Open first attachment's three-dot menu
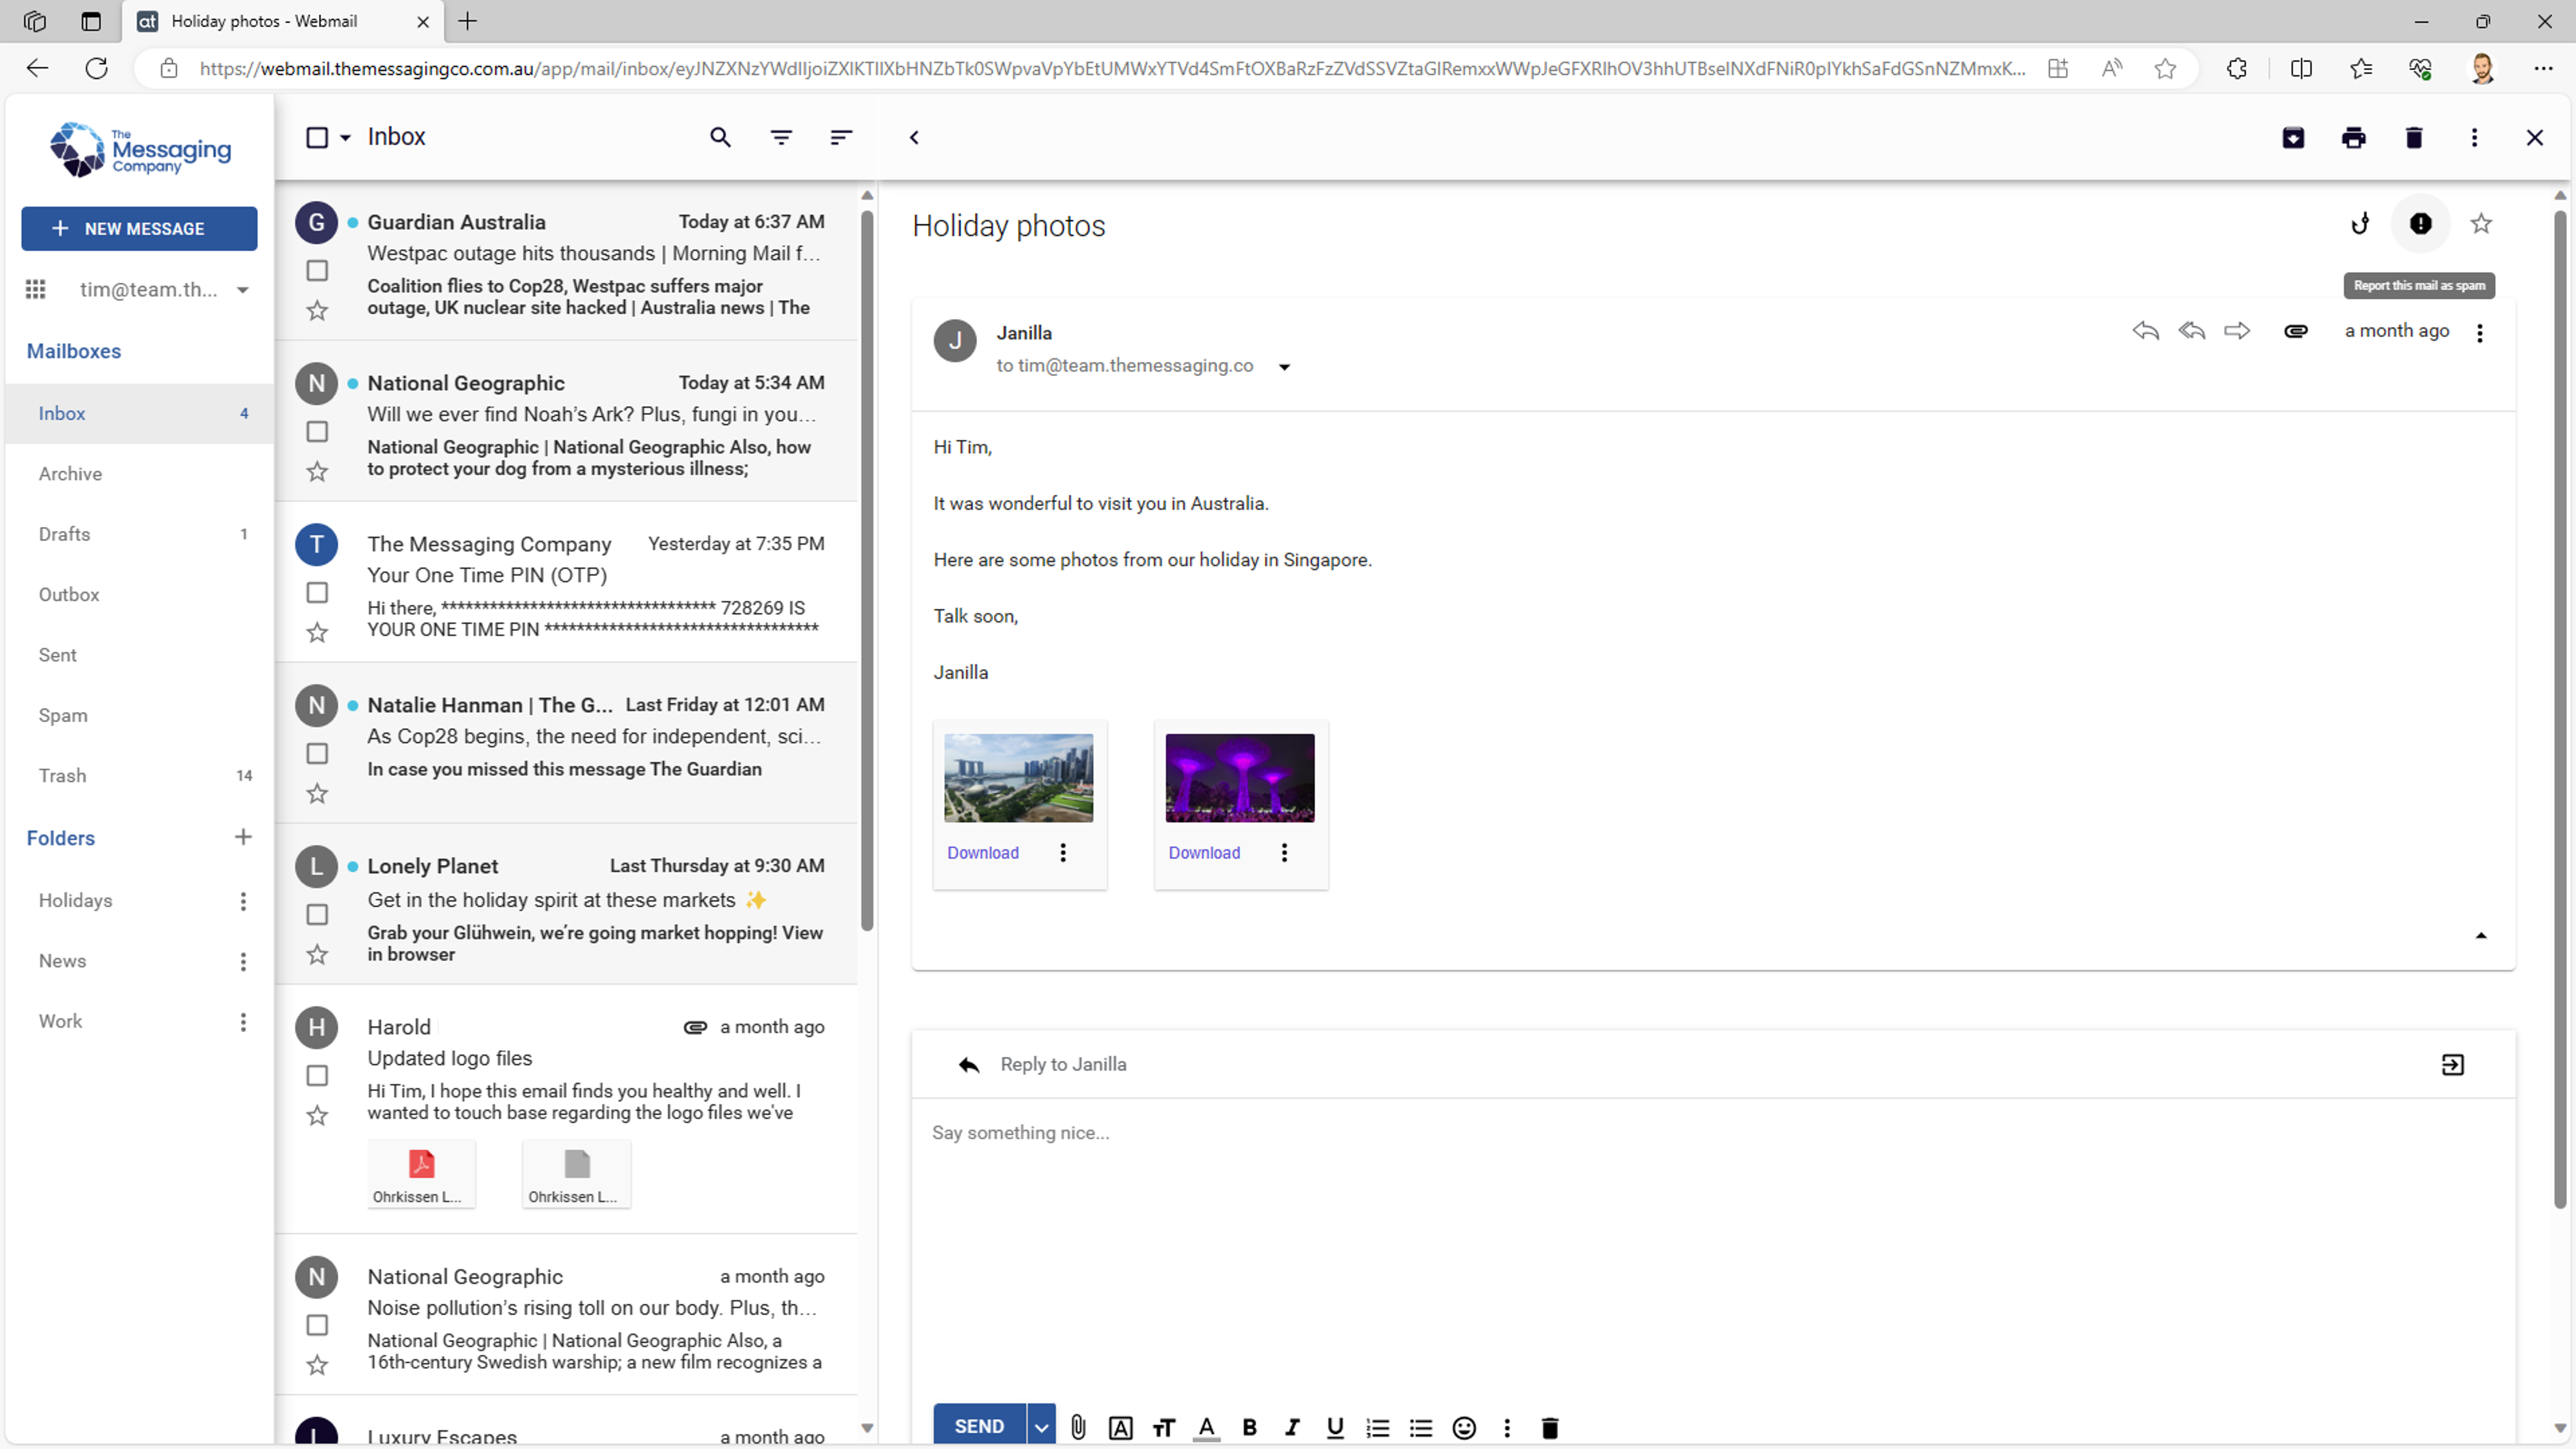The width and height of the screenshot is (2576, 1449). click(1063, 853)
